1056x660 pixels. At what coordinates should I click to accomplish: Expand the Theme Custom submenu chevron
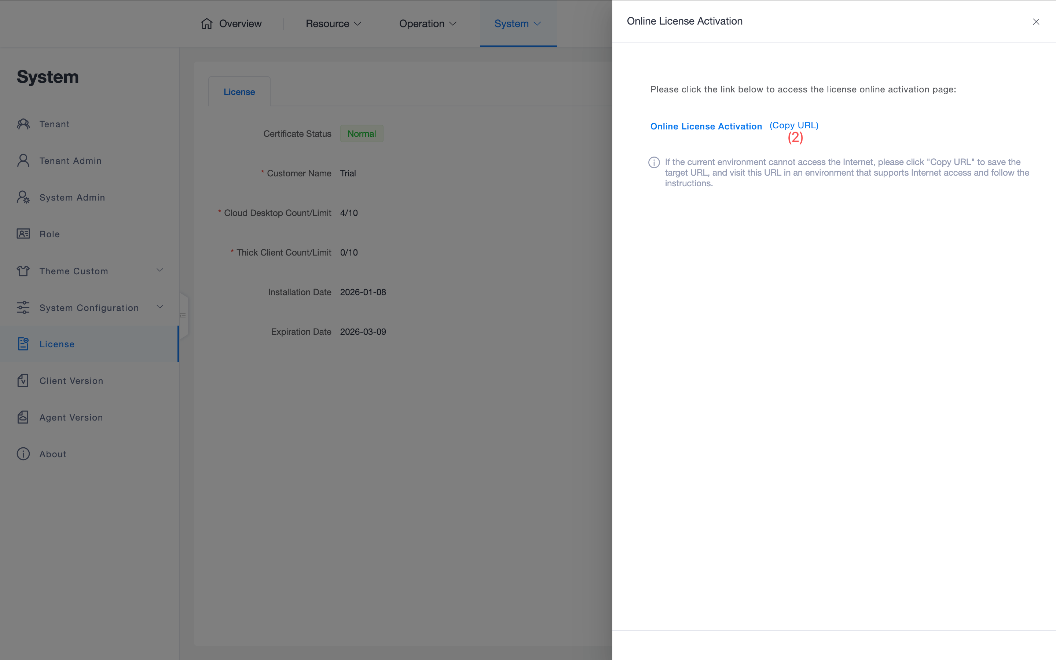(x=160, y=271)
